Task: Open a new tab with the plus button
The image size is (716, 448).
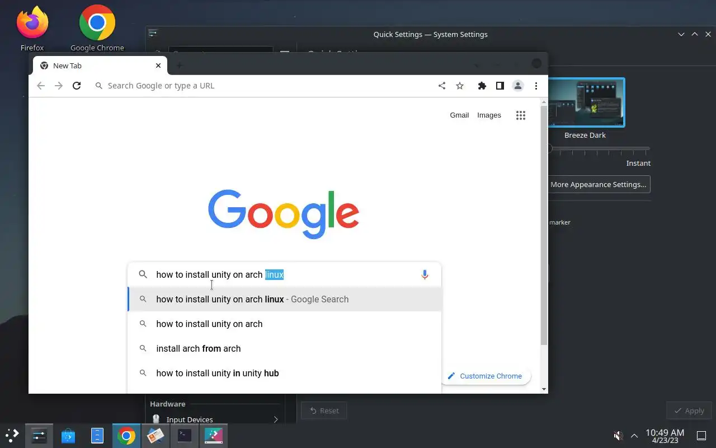Action: pos(180,66)
